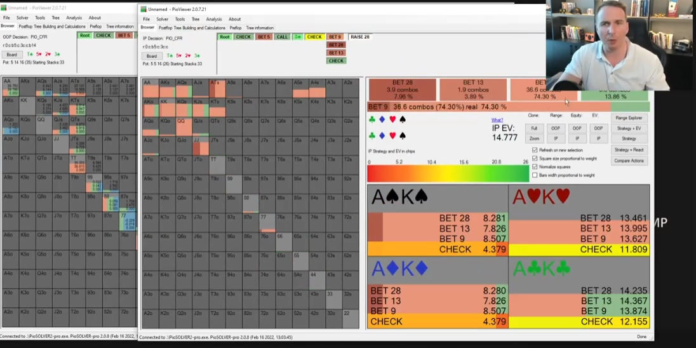696x348 pixels.
Task: Open Tree menu in the front window
Action: coord(196,19)
